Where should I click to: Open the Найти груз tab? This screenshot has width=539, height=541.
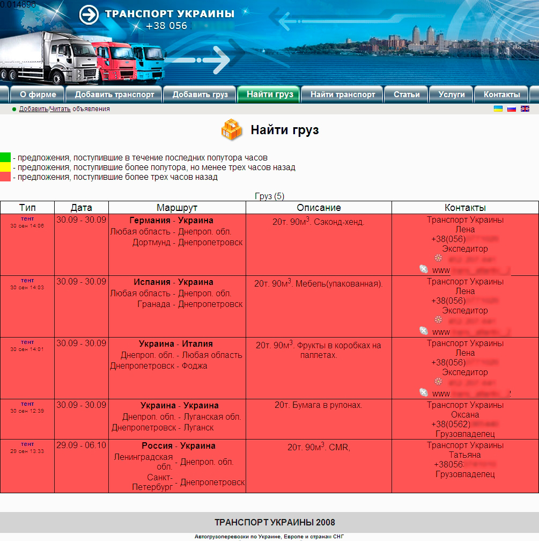pos(270,94)
